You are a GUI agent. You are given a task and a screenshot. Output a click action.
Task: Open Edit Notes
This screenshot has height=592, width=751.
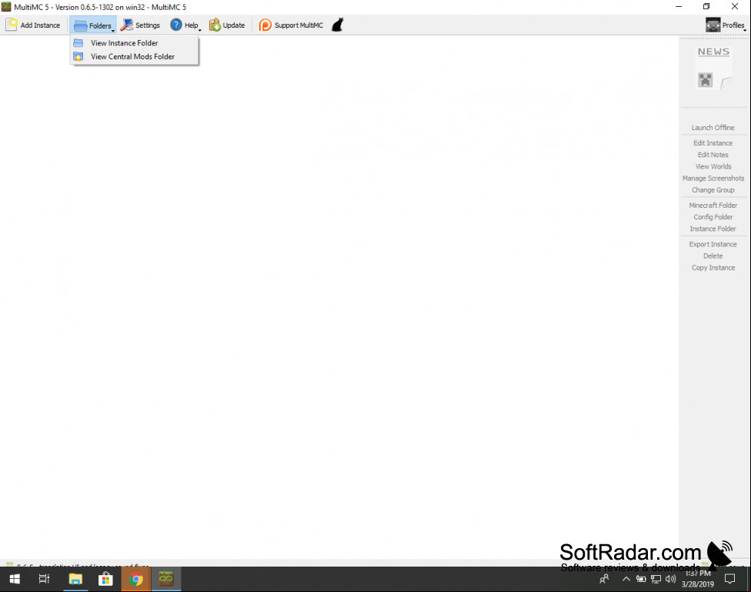point(713,155)
